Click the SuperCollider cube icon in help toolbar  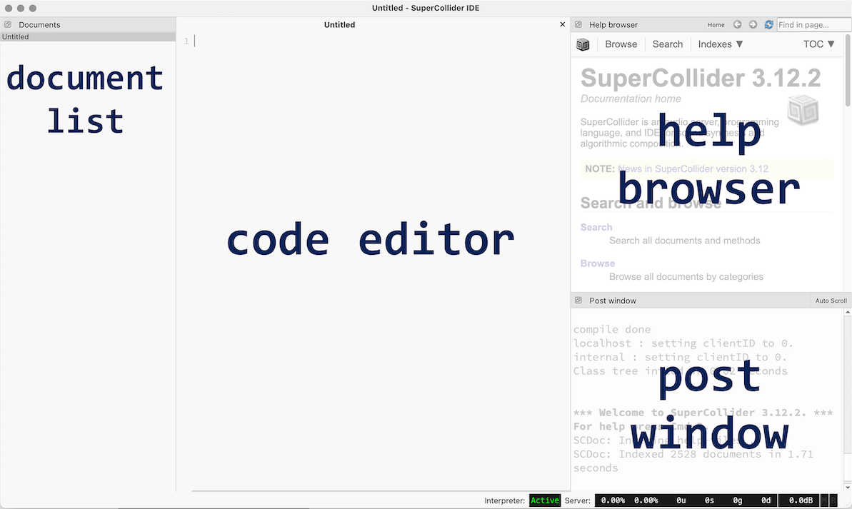(x=583, y=44)
